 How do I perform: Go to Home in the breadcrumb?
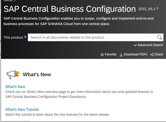click(8, 1)
